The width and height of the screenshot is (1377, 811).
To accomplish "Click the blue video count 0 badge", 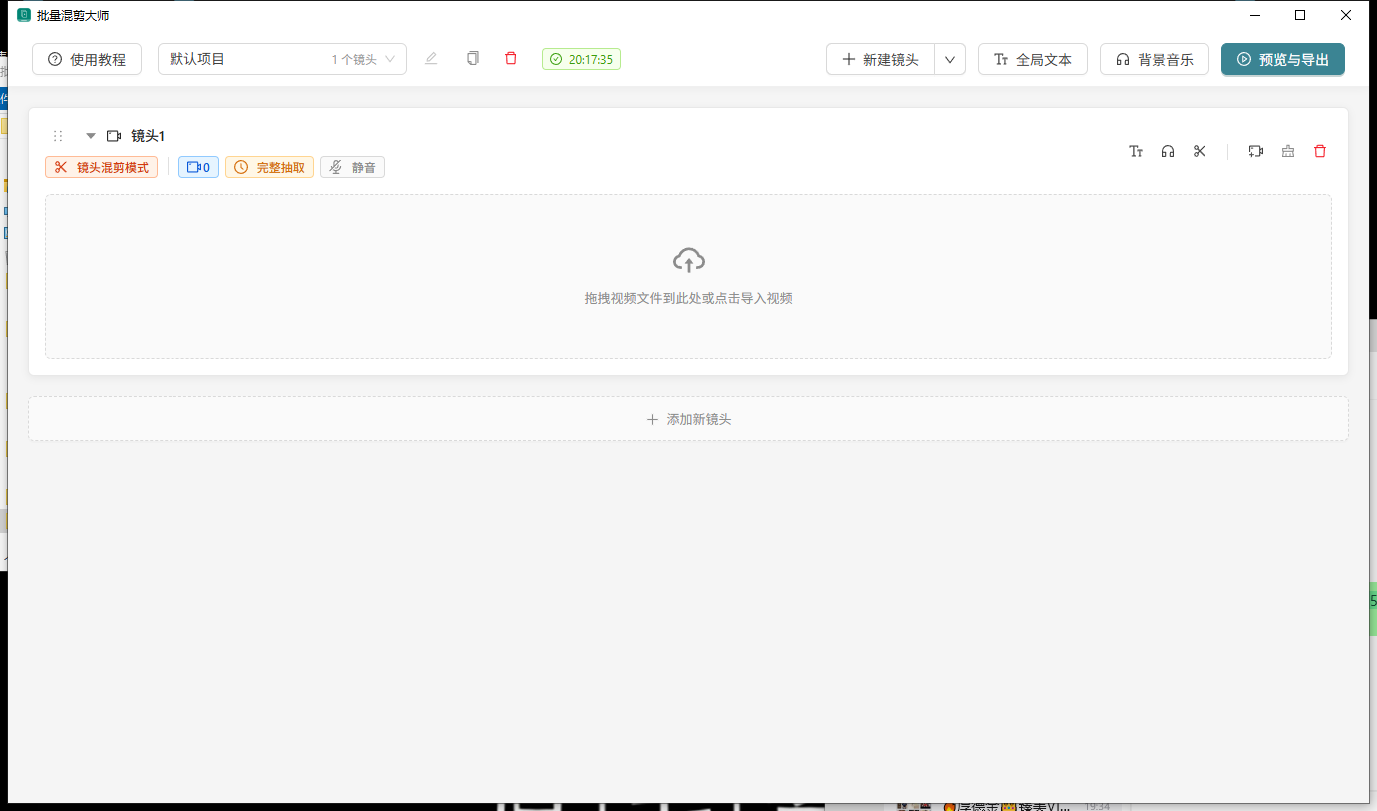I will pyautogui.click(x=198, y=167).
